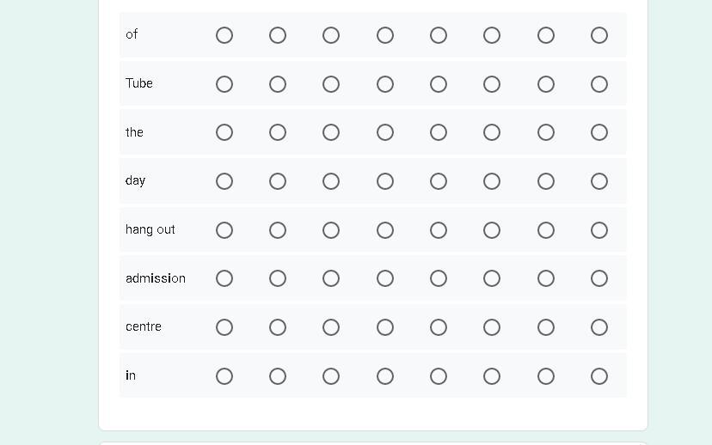
Task: Select the eighth radio button for 'day'
Action: coord(599,181)
